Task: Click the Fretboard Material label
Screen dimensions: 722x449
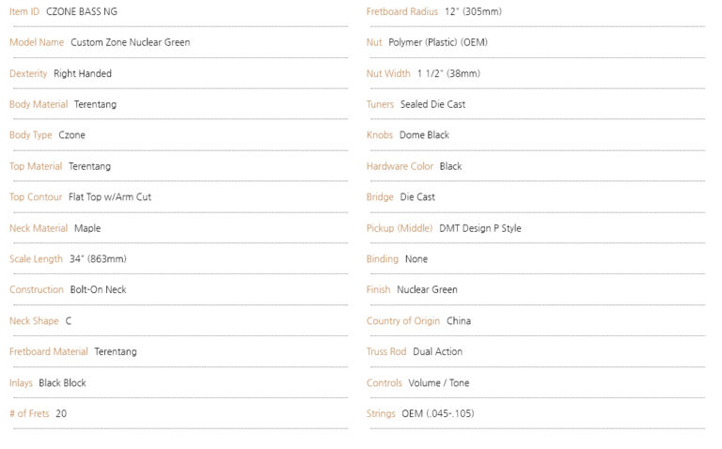Action: (48, 352)
